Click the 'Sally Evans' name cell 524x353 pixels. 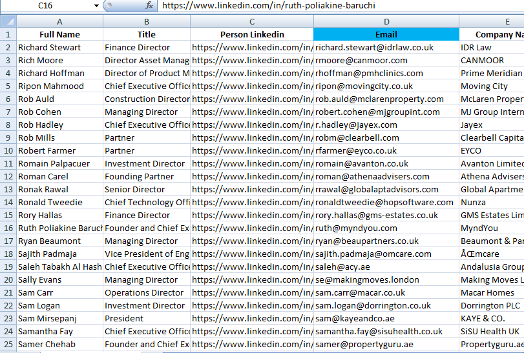(x=60, y=280)
